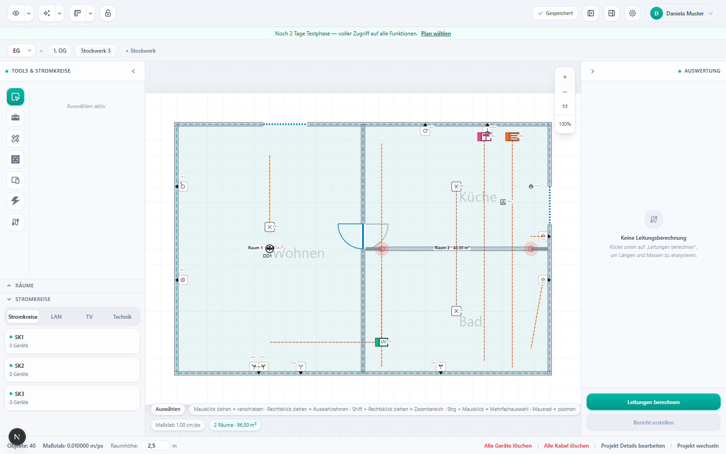The image size is (726, 454).
Task: Select the socket device tool
Action: pyautogui.click(x=15, y=159)
